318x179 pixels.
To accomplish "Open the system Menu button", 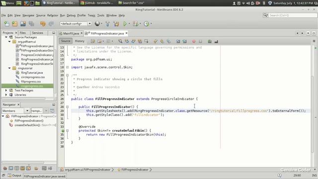I will (x=7, y=3).
